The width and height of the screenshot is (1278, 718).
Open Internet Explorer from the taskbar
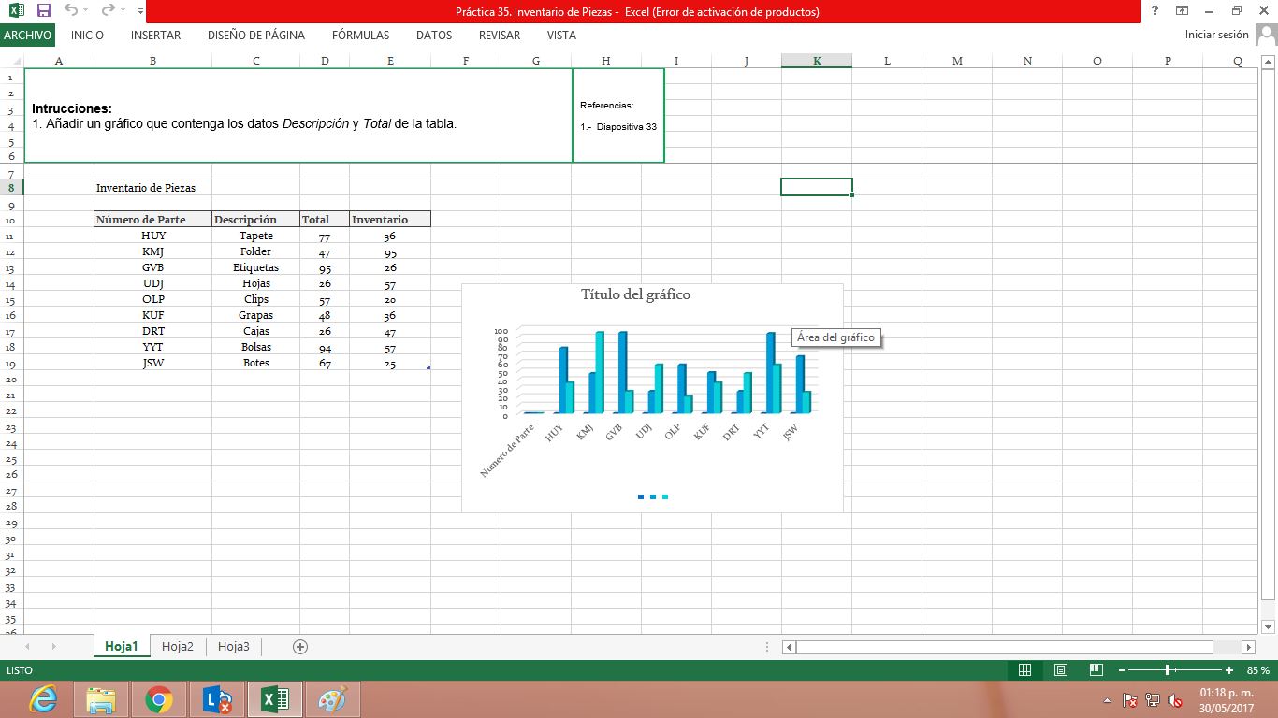pyautogui.click(x=42, y=699)
